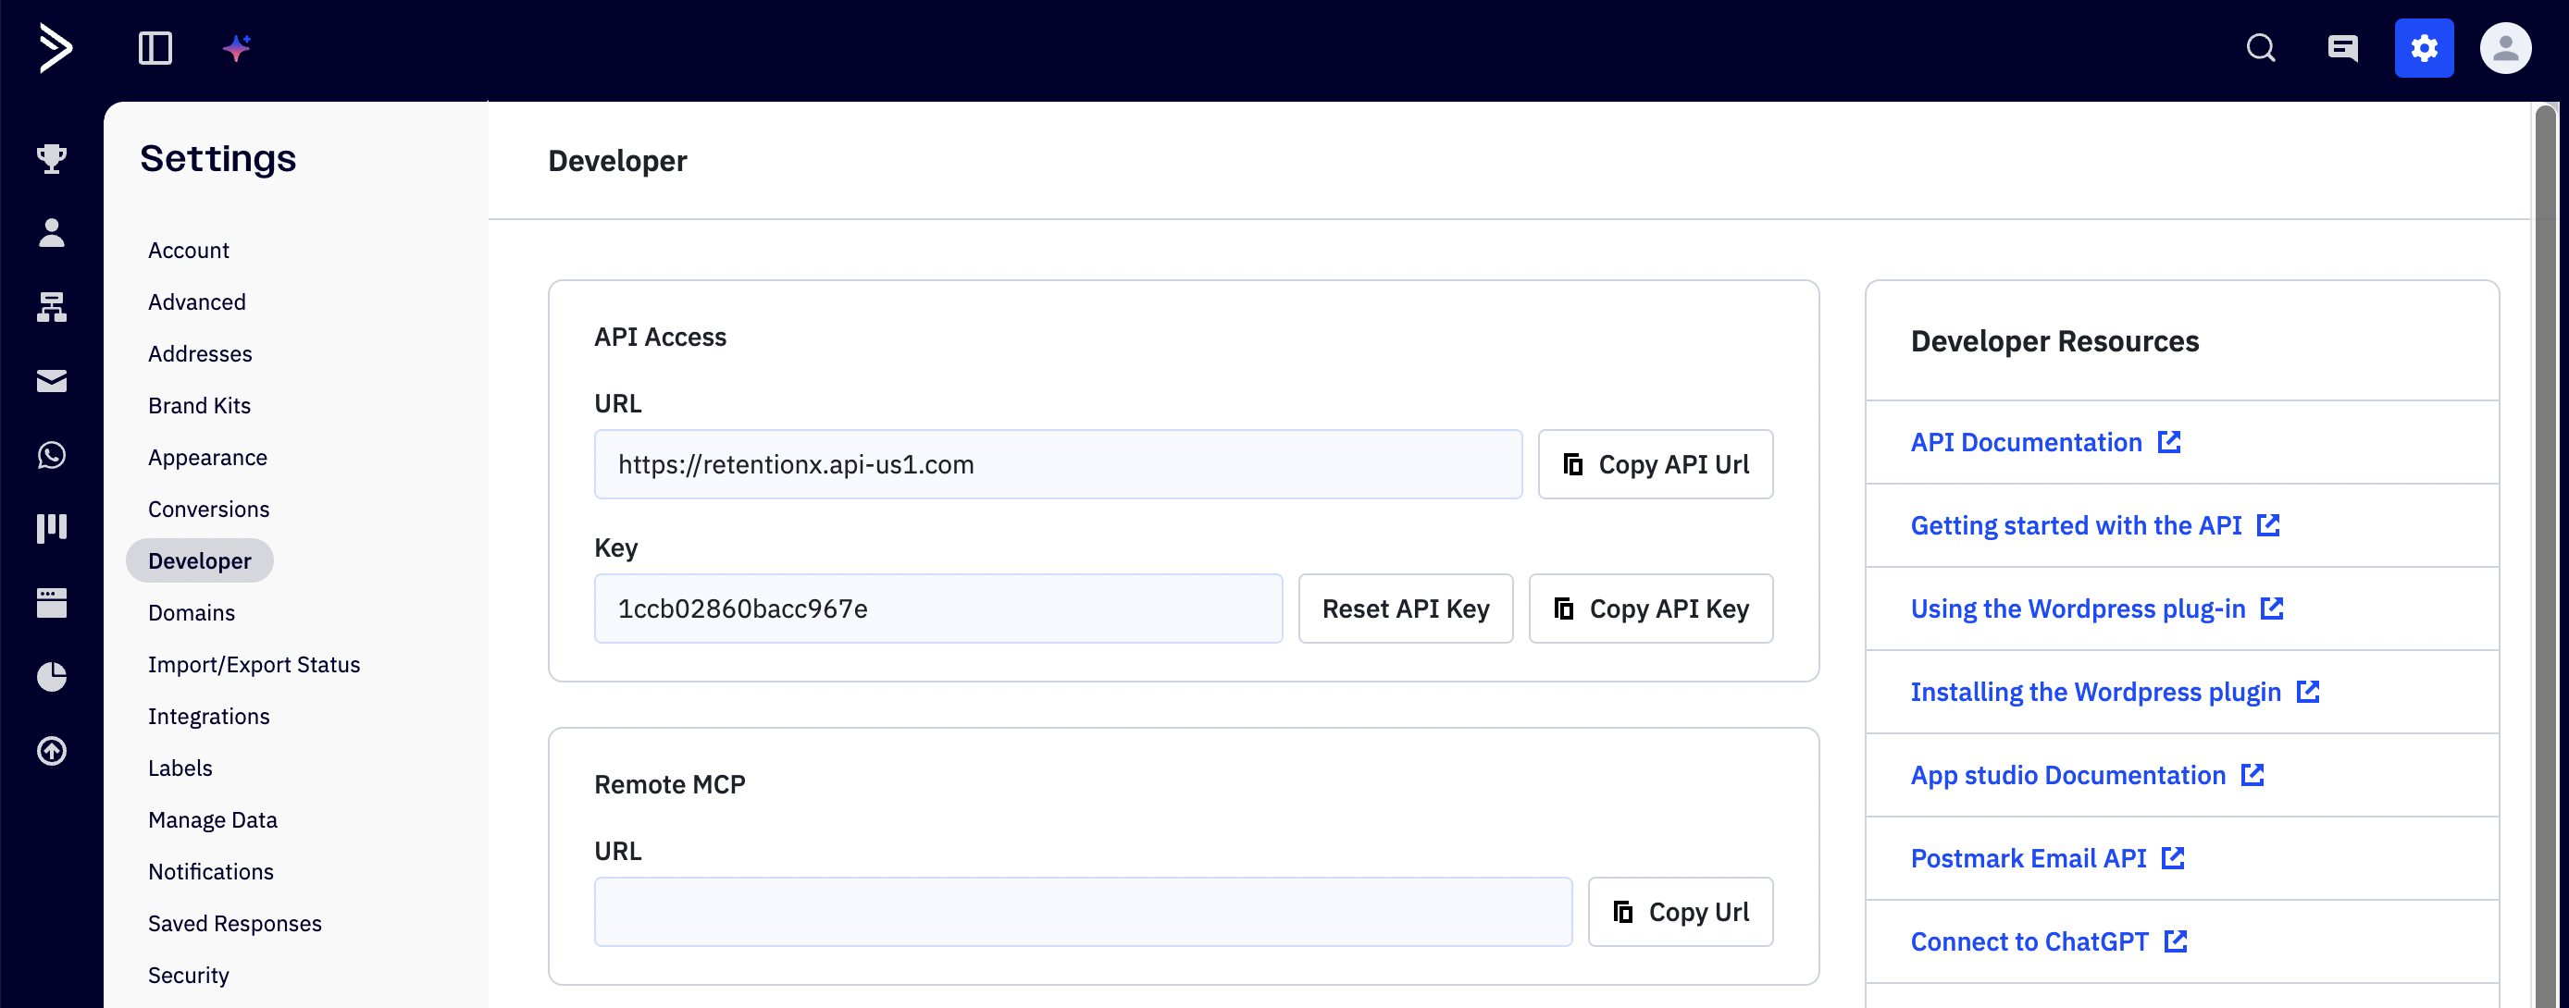Select the Account settings entry

point(189,250)
